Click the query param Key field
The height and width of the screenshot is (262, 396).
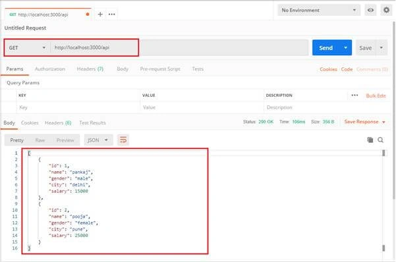point(78,107)
